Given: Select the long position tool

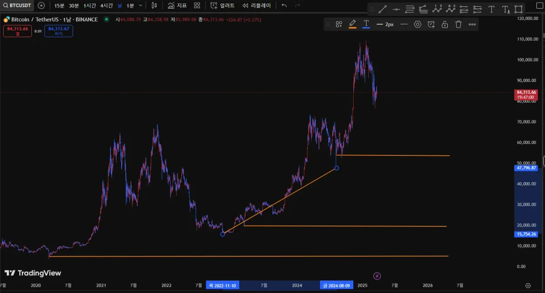Looking at the screenshot, I should [464, 9].
